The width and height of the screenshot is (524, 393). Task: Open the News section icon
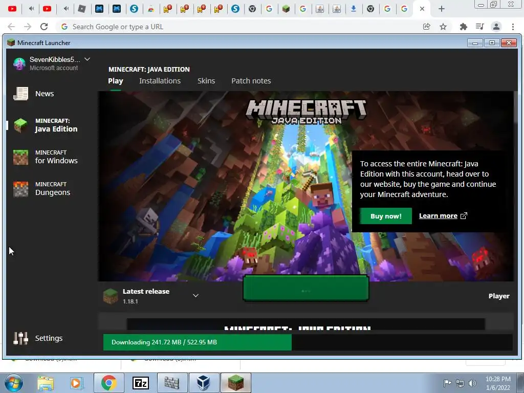coord(20,94)
